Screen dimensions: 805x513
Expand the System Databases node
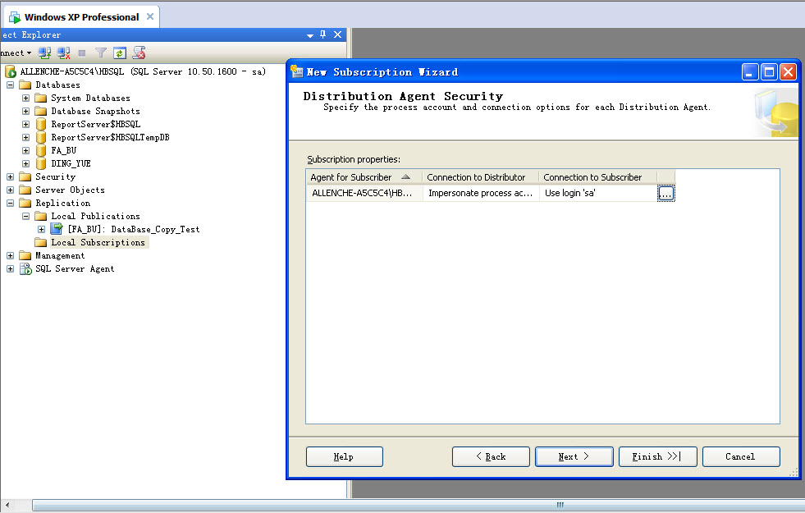(x=25, y=98)
